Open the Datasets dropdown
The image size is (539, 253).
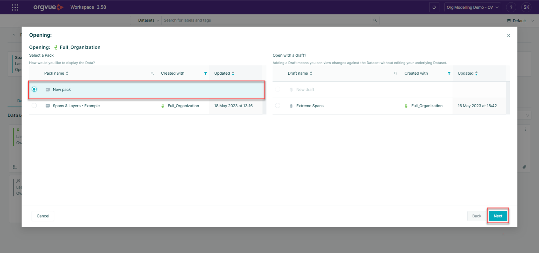pyautogui.click(x=148, y=20)
